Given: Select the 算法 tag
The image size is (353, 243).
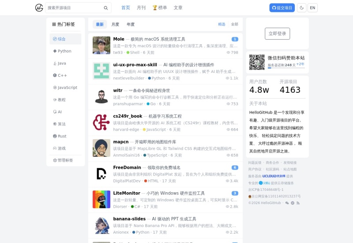Looking at the screenshot, I should coord(65,124).
